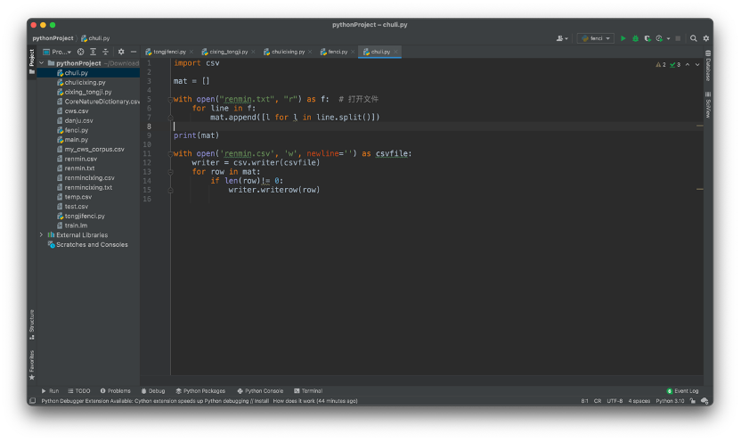Image resolution: width=741 pixels, height=442 pixels.
Task: Open Scratches and Consoles node
Action: point(88,245)
